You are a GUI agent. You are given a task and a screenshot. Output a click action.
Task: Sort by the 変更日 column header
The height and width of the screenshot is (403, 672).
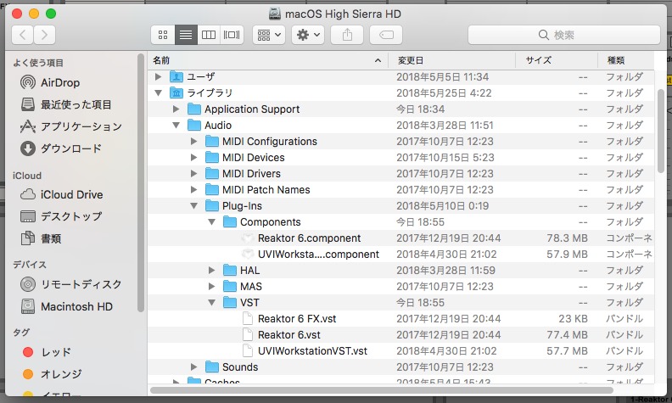click(x=451, y=60)
